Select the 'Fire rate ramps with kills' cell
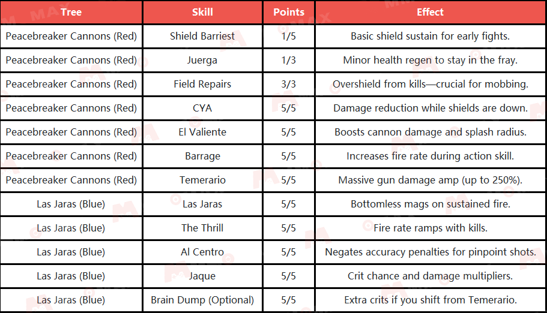547x313 pixels. tap(430, 228)
